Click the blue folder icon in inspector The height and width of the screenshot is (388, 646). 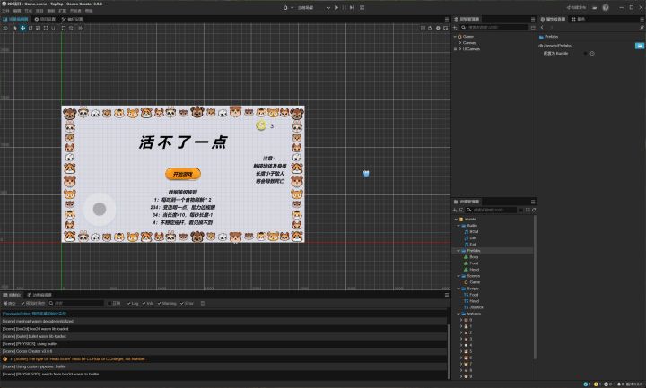point(640,45)
